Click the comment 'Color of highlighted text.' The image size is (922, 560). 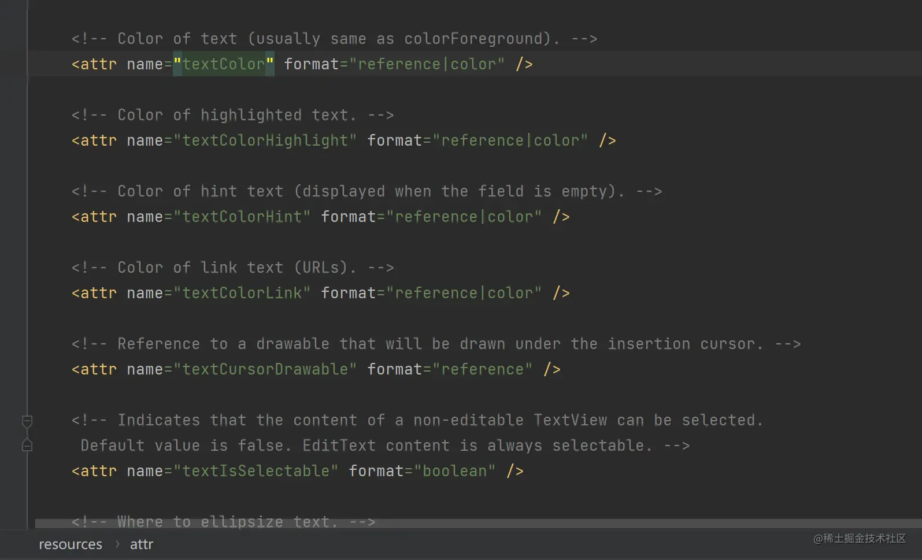[x=233, y=115]
